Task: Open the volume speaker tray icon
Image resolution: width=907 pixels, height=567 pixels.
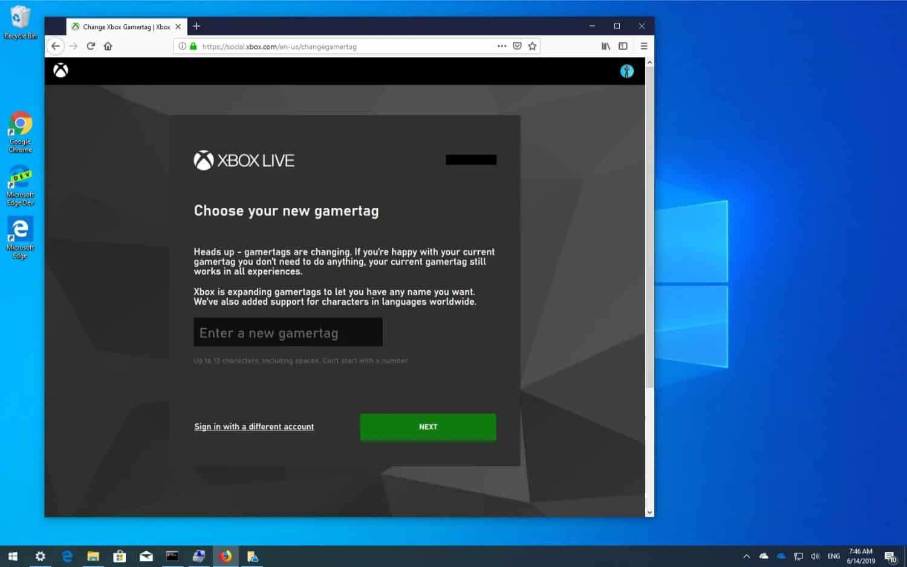Action: click(815, 556)
